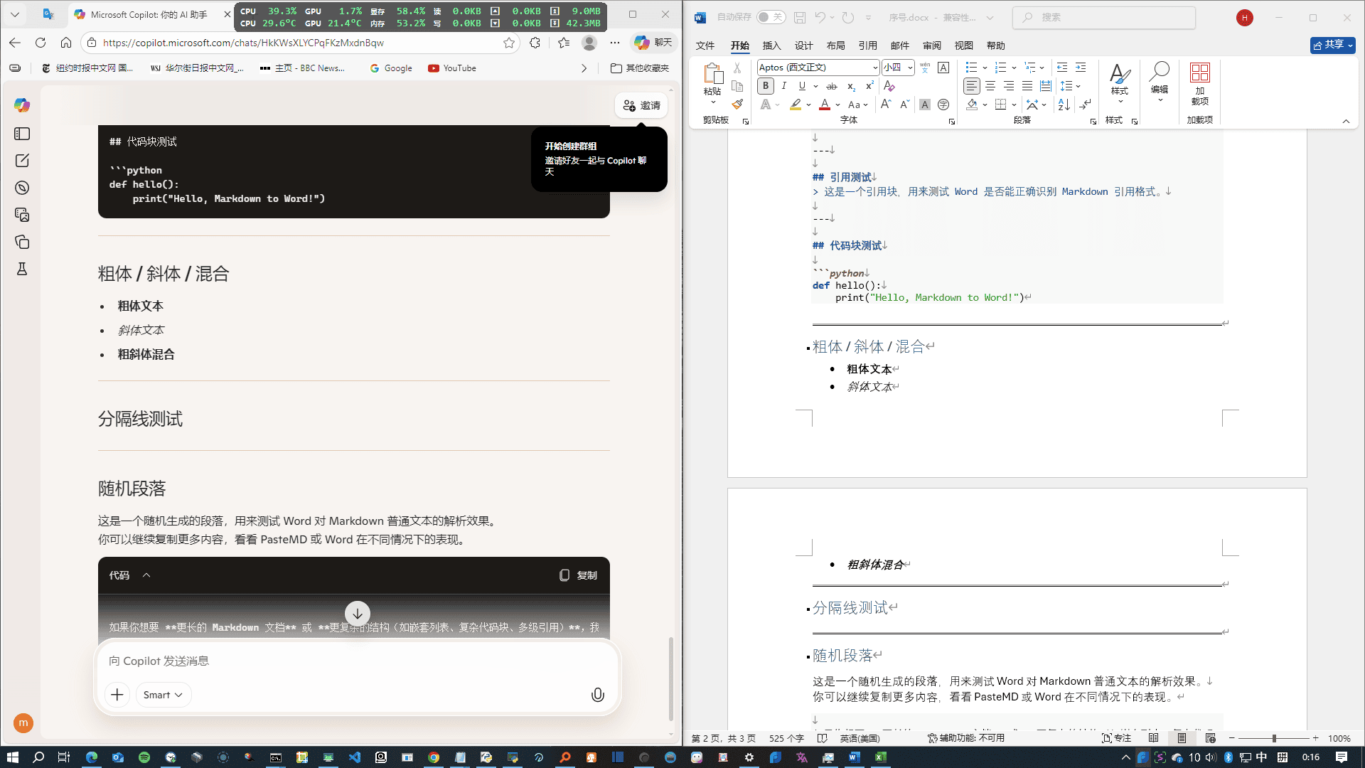Image resolution: width=1365 pixels, height=768 pixels.
Task: Open the 审阅 ribbon tab
Action: 931,46
